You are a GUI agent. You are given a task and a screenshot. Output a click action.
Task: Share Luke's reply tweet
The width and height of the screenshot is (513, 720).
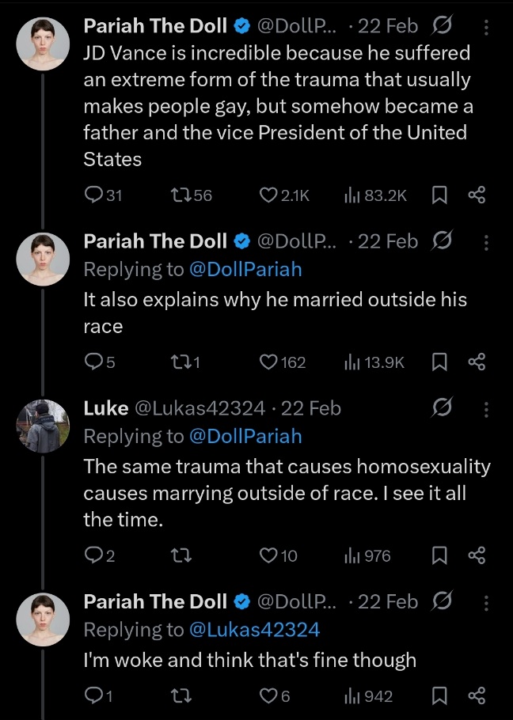477,556
